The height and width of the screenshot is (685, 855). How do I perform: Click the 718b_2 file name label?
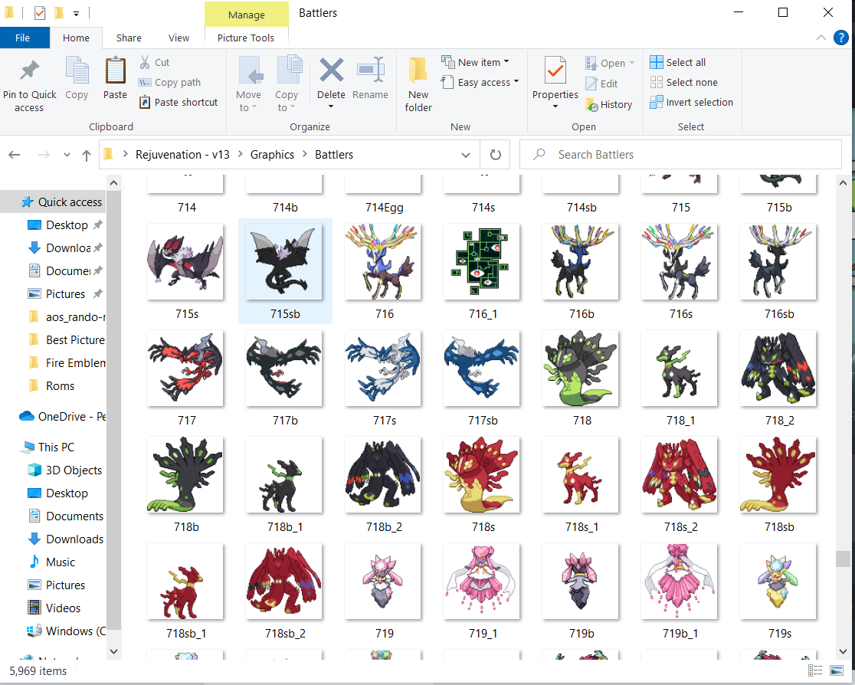coord(384,527)
